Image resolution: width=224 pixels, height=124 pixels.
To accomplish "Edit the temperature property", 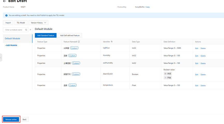I will (x=197, y=86).
